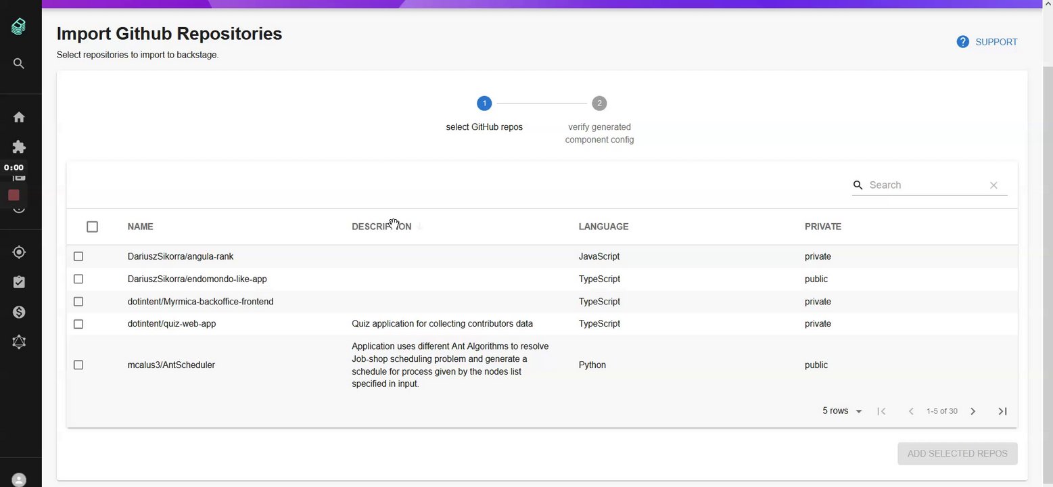This screenshot has width=1053, height=487.
Task: Click mcalus3/AntScheduler repo name
Action: (171, 365)
